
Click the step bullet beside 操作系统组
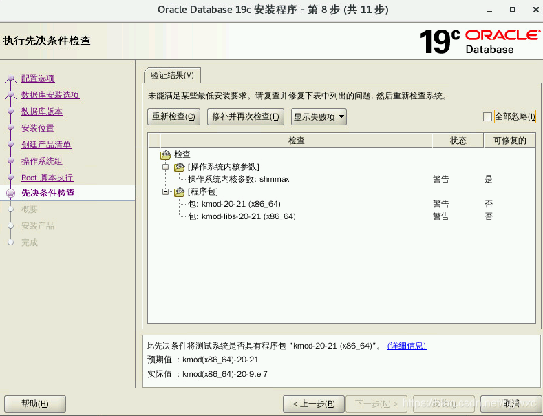tap(11, 161)
